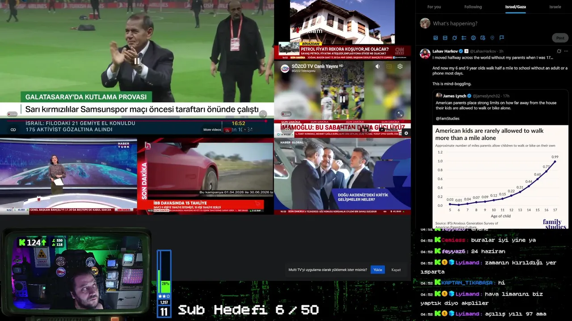The height and width of the screenshot is (321, 572).
Task: Click the add media image icon
Action: [x=436, y=38]
